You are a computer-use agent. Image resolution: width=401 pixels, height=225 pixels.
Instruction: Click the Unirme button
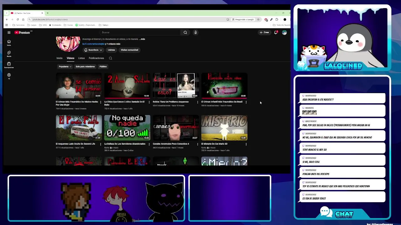(111, 50)
